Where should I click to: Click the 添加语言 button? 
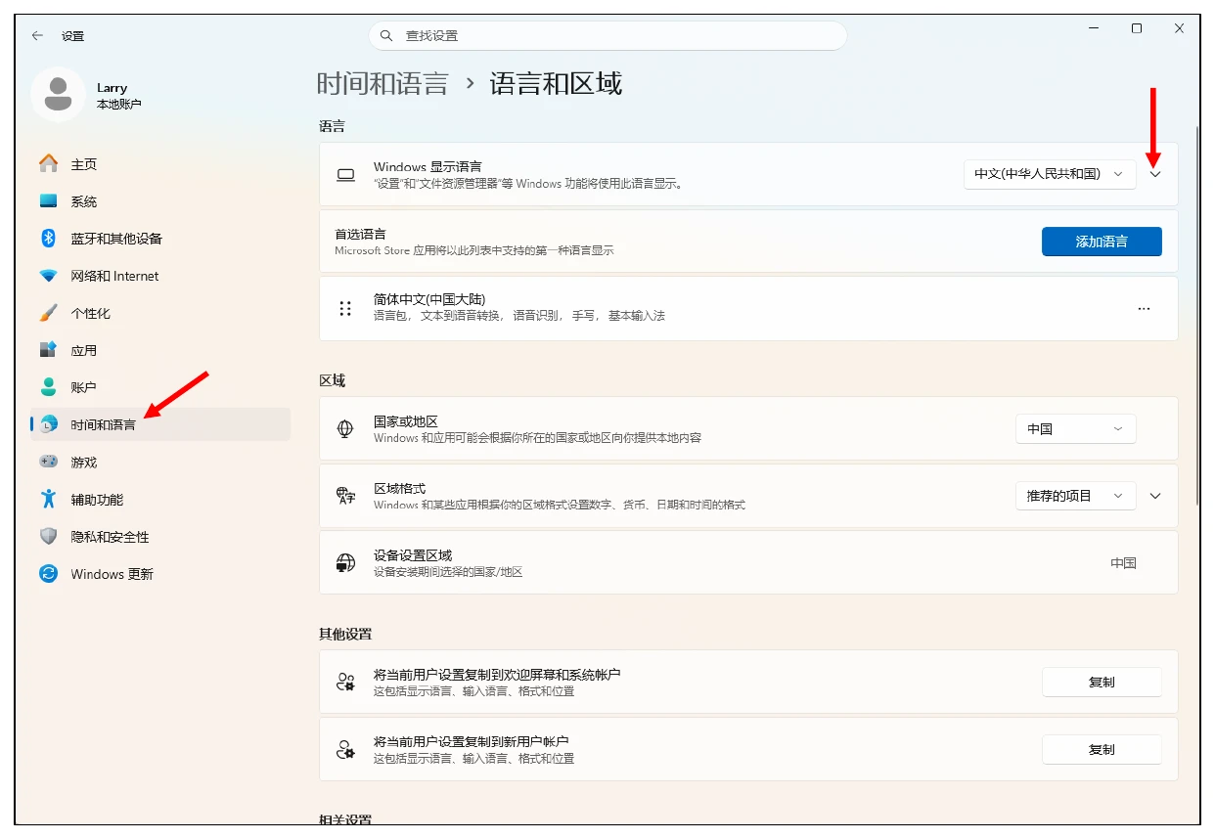(x=1102, y=242)
